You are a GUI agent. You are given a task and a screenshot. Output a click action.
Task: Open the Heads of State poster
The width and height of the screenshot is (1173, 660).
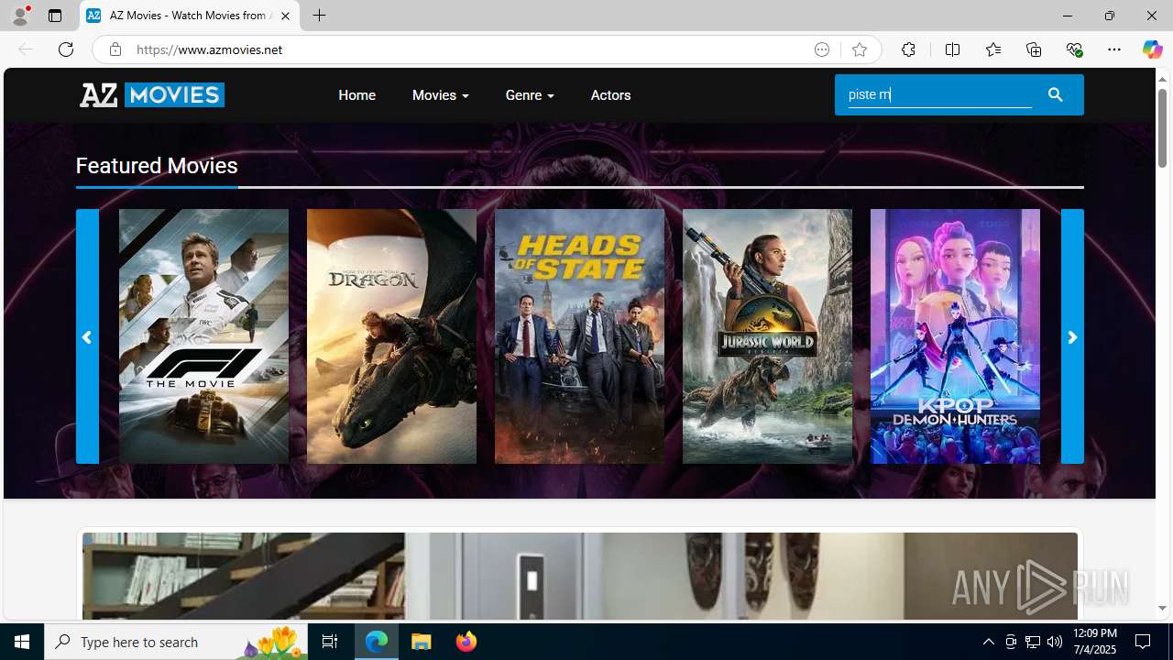tap(579, 336)
